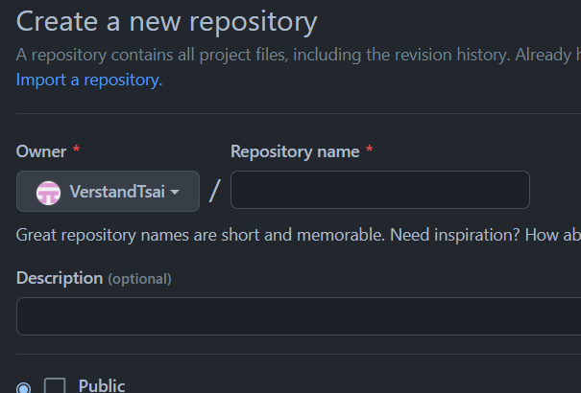Click the red asterisk beside Repository name
Viewport: 581px width, 393px height.
point(369,150)
